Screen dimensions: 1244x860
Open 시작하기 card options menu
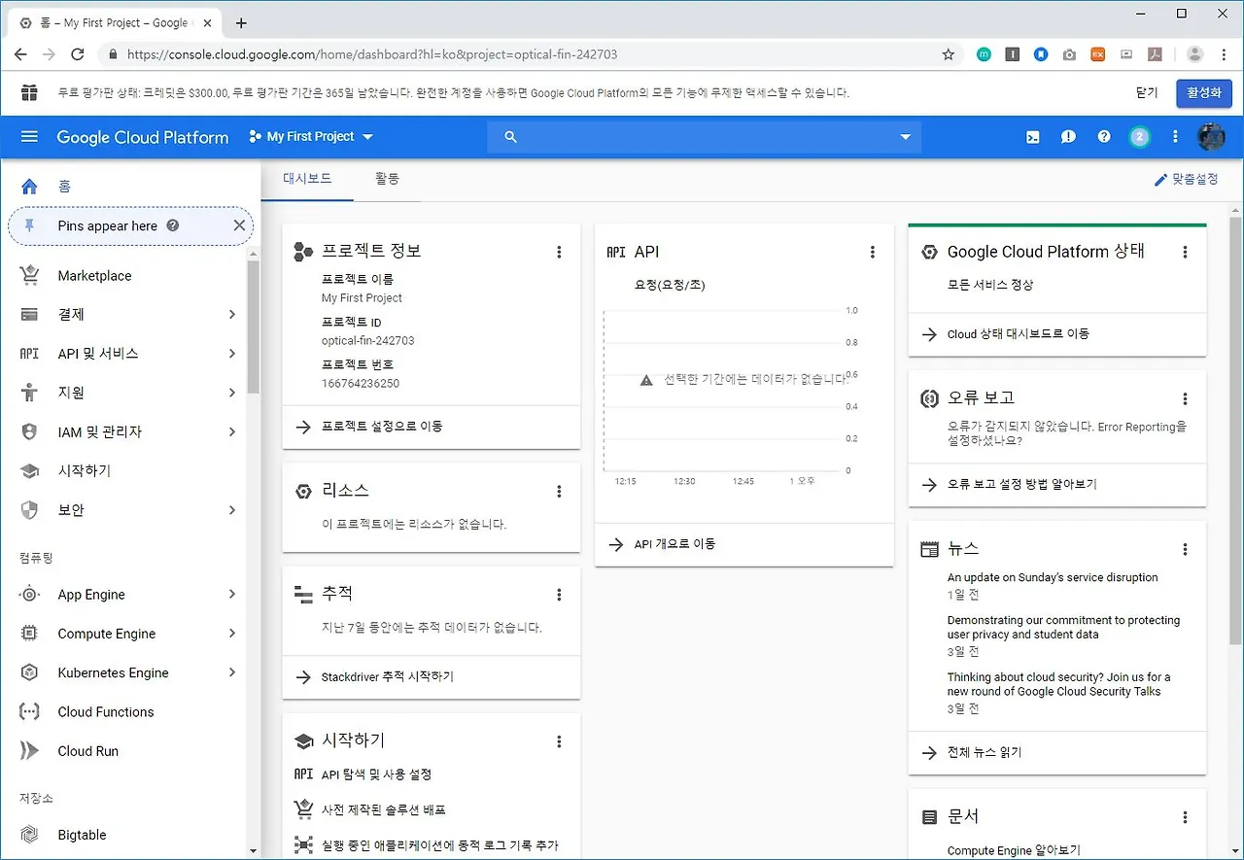click(x=559, y=741)
